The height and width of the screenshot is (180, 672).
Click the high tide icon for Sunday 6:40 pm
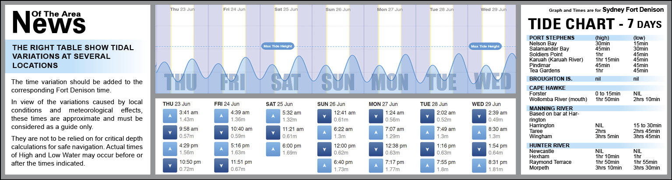pos(325,166)
